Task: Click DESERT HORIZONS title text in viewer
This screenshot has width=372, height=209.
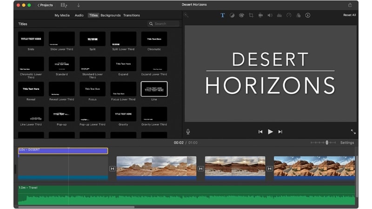Action: click(270, 73)
